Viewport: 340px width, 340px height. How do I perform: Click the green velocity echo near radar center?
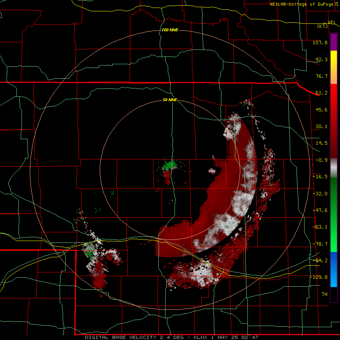click(x=169, y=166)
